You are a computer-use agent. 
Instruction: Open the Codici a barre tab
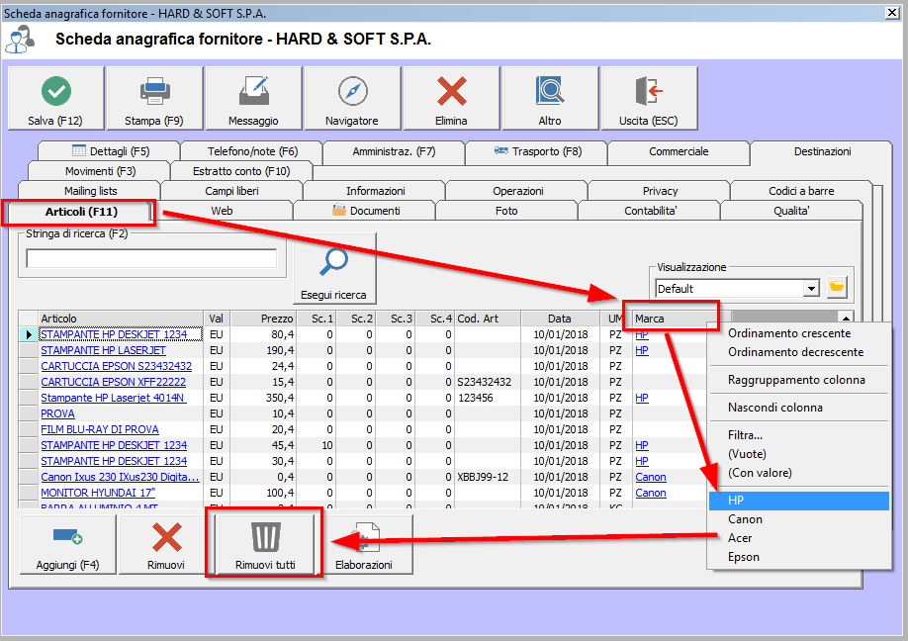coord(801,191)
